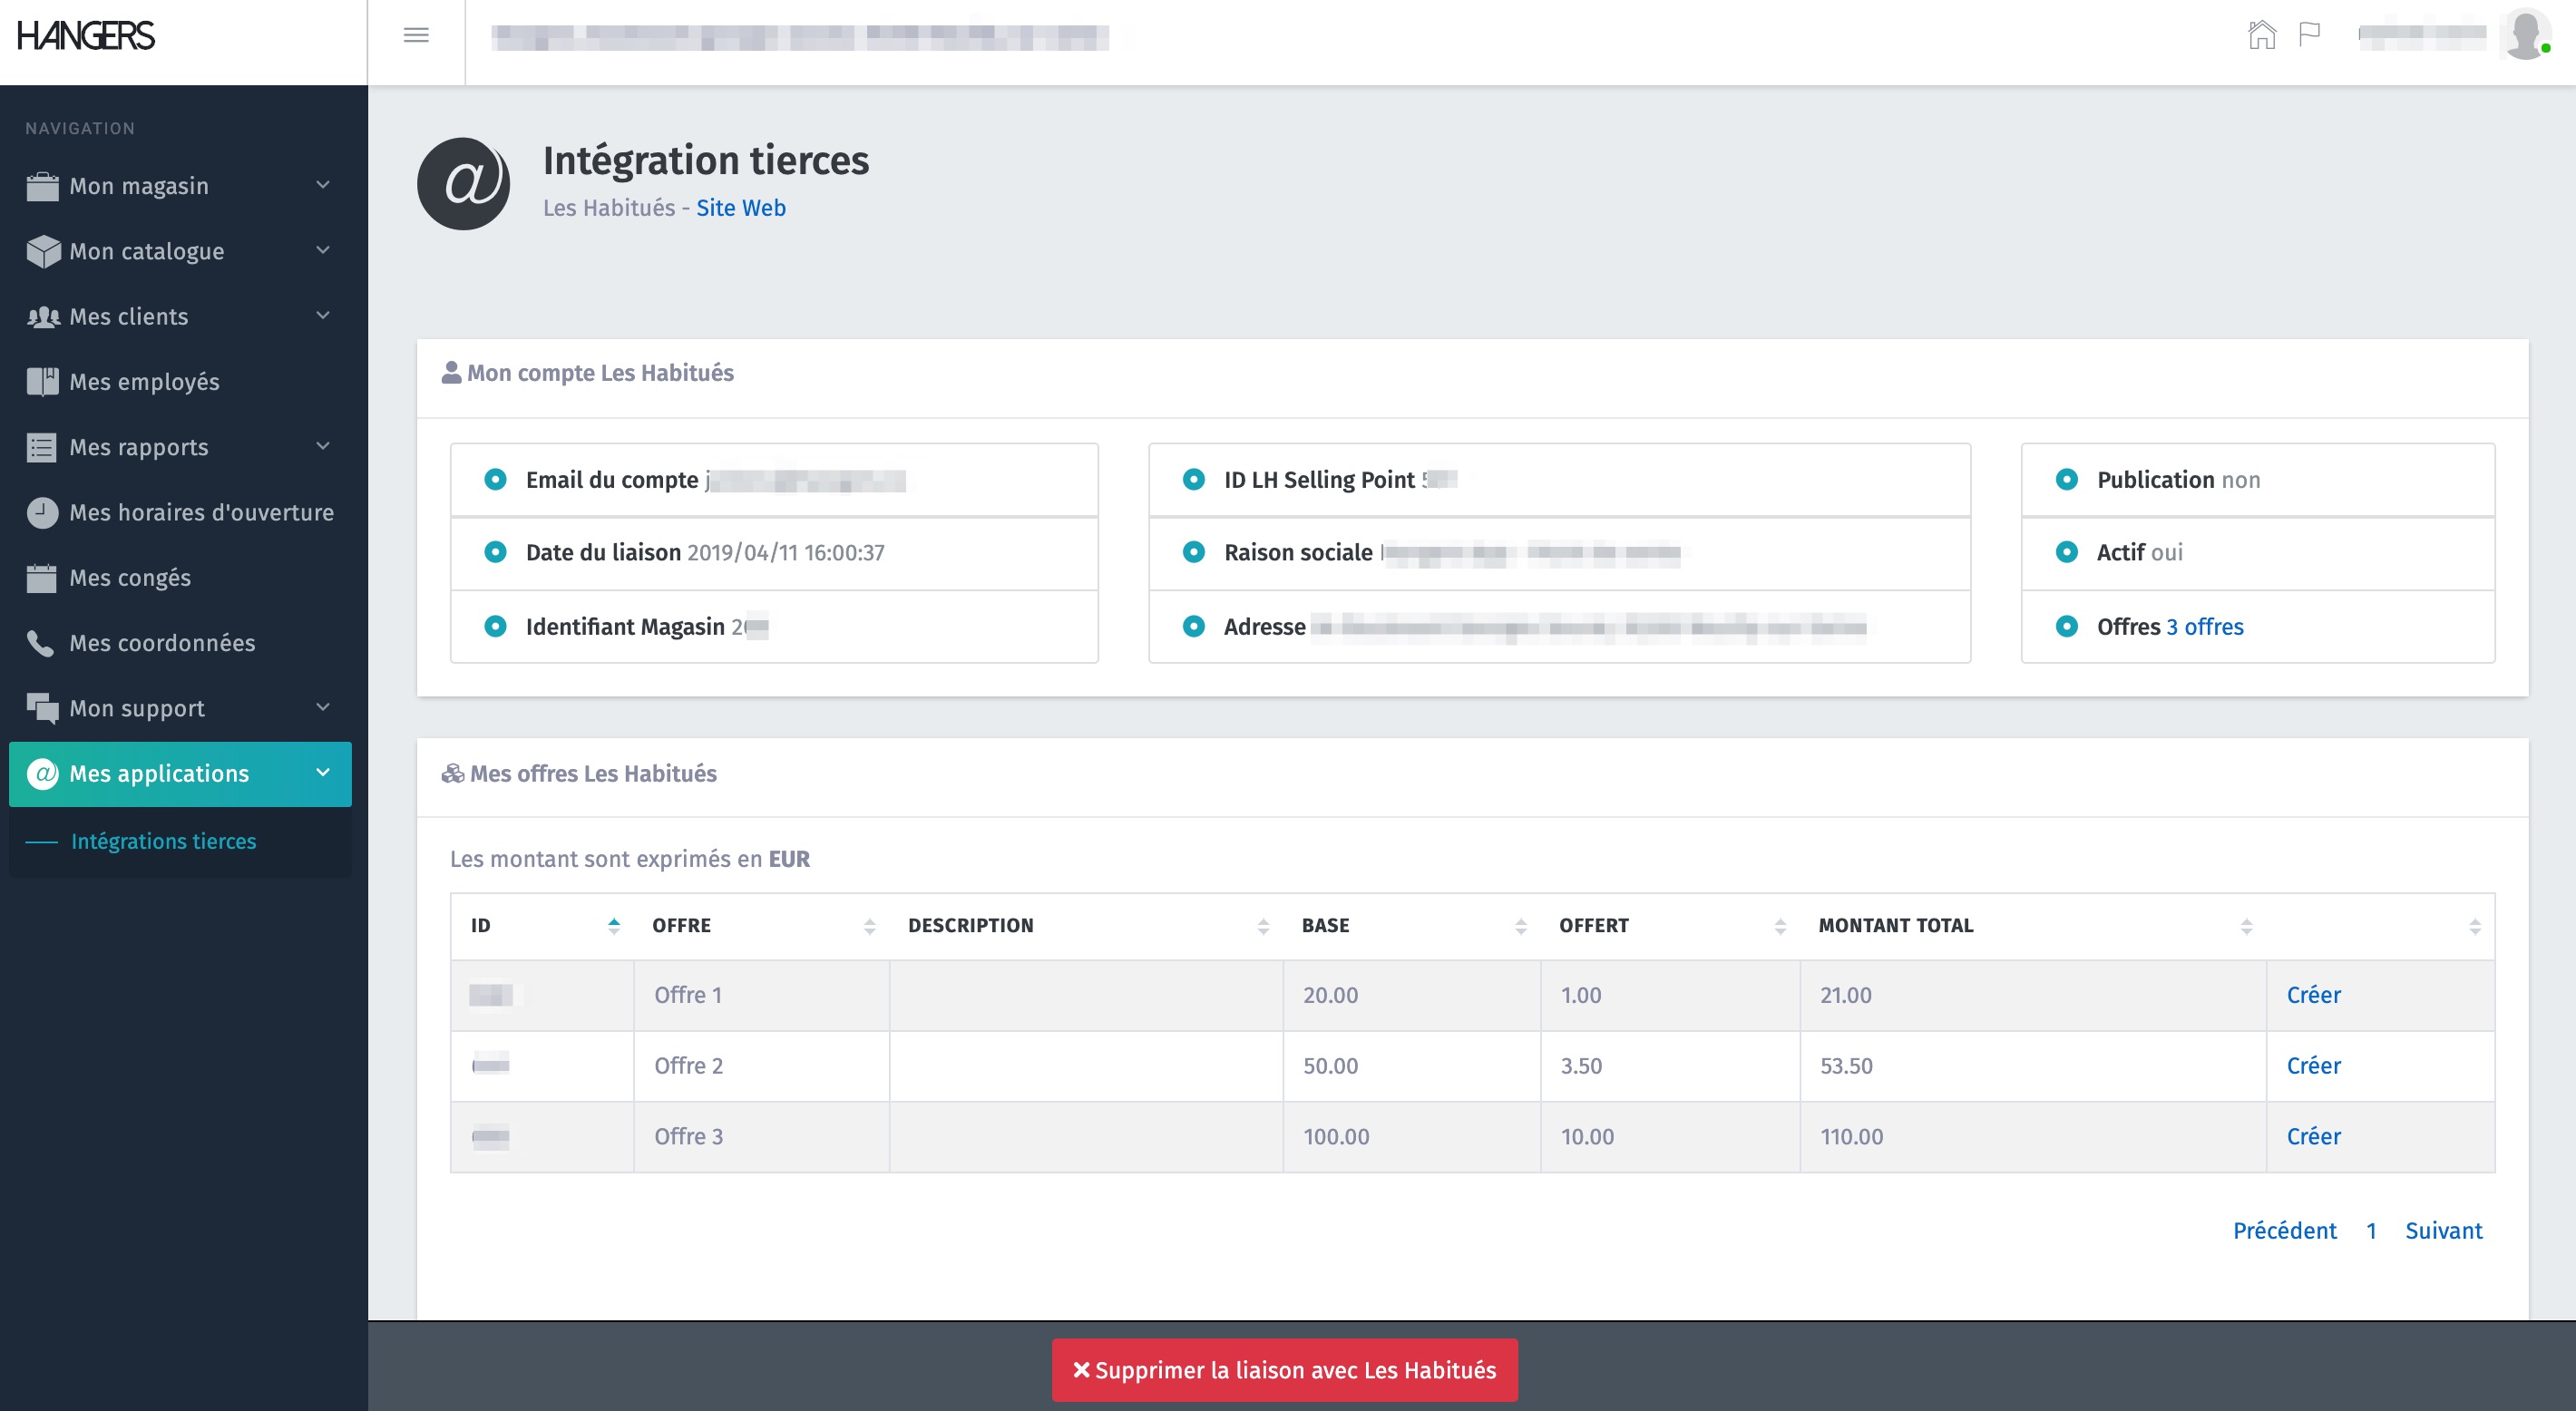Go to Suivant page
The image size is (2576, 1411).
2443,1231
